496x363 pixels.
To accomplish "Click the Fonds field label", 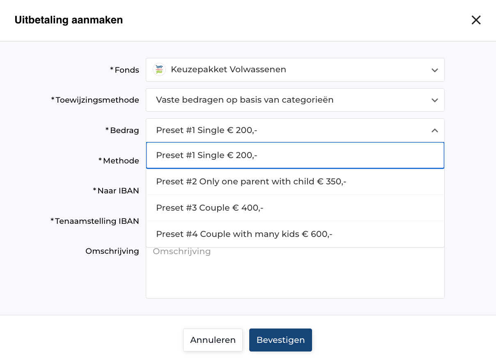I will tap(125, 70).
